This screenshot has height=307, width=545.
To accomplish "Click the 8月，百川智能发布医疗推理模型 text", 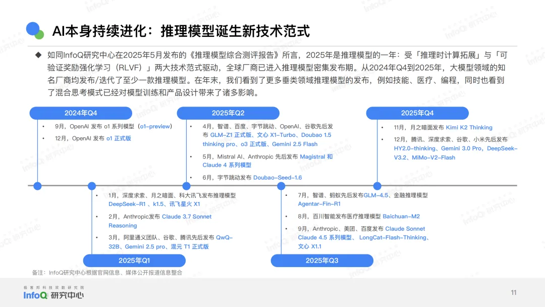I will (x=339, y=216).
